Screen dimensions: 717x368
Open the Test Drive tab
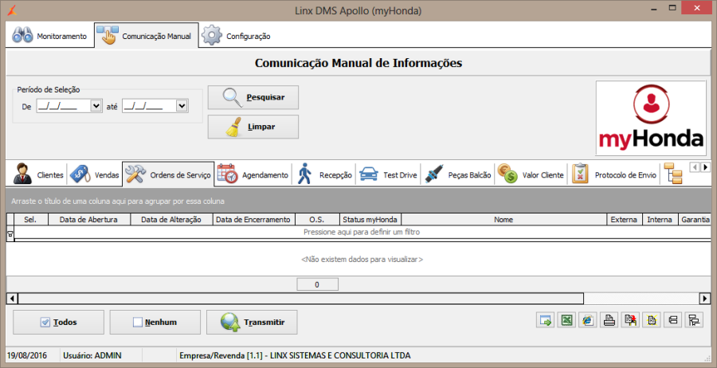click(388, 174)
